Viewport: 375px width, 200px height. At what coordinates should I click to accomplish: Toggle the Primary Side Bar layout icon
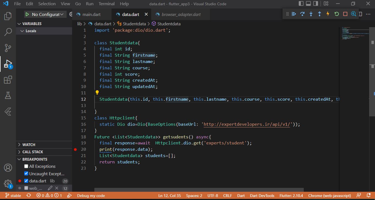pos(301,4)
